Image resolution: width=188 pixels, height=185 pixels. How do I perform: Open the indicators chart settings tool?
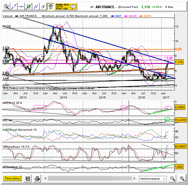click(x=29, y=7)
